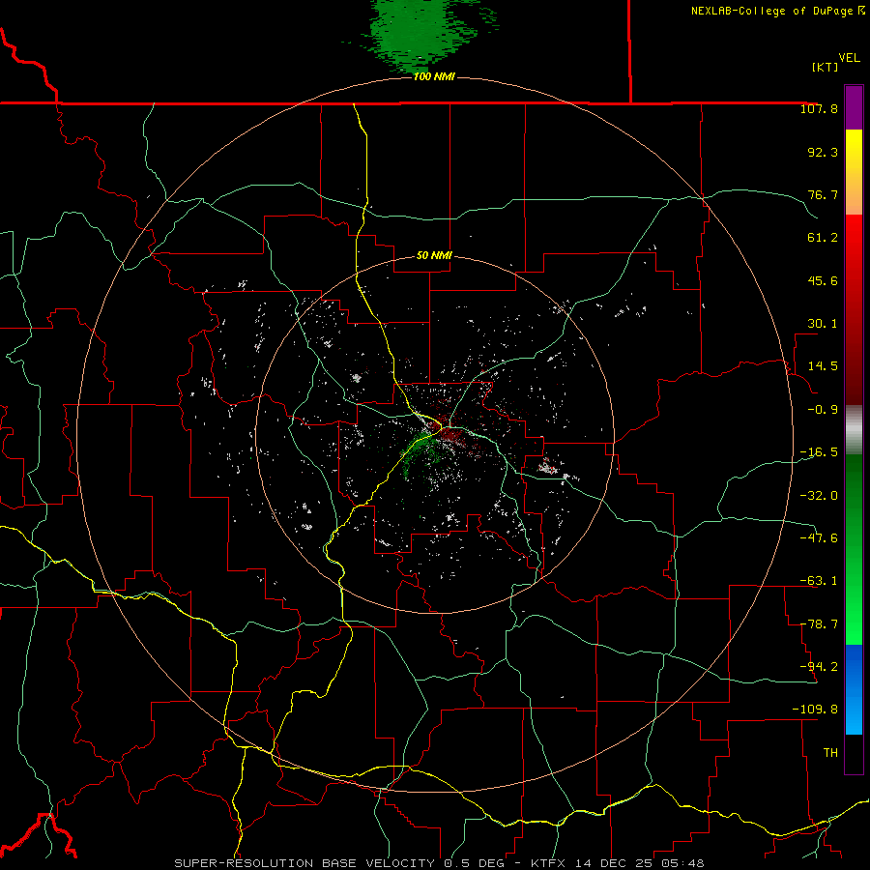Click the 100 NMI range ring label

click(x=434, y=76)
